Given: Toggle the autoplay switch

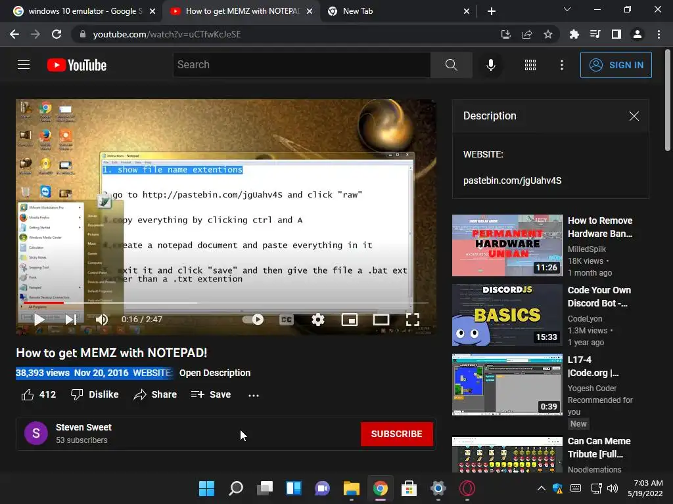Looking at the screenshot, I should 253,320.
